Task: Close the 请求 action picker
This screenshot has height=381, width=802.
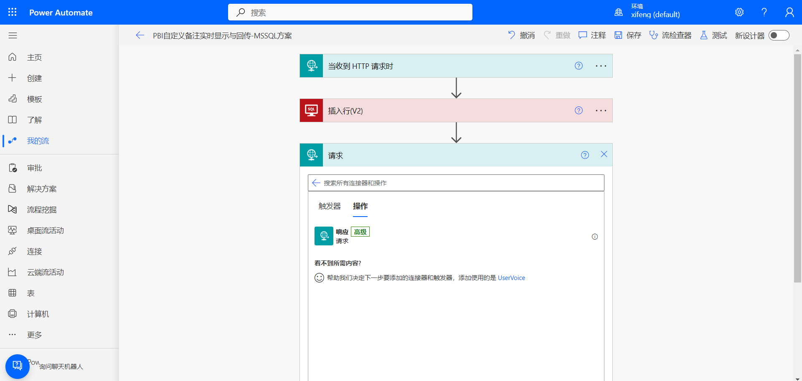Action: [x=604, y=154]
